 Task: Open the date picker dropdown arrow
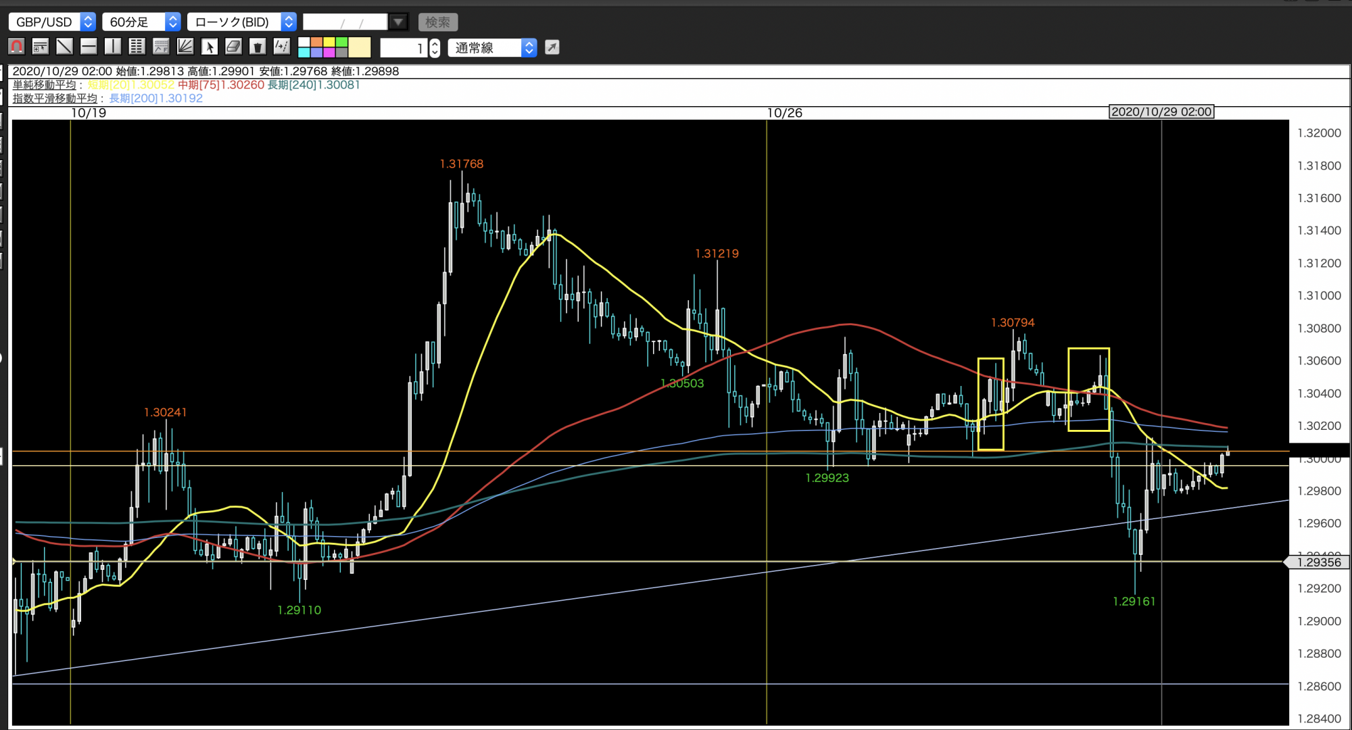[x=399, y=22]
